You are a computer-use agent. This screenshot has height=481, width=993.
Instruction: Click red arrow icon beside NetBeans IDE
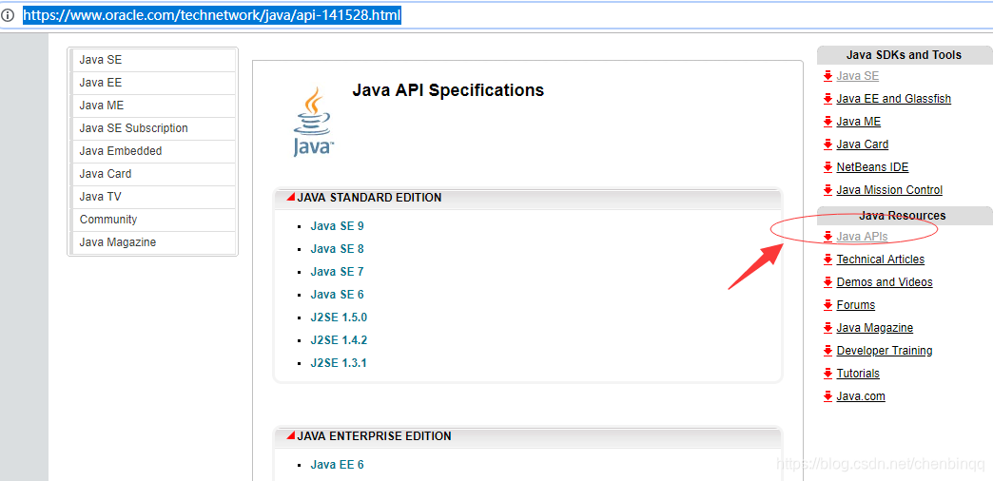point(827,167)
